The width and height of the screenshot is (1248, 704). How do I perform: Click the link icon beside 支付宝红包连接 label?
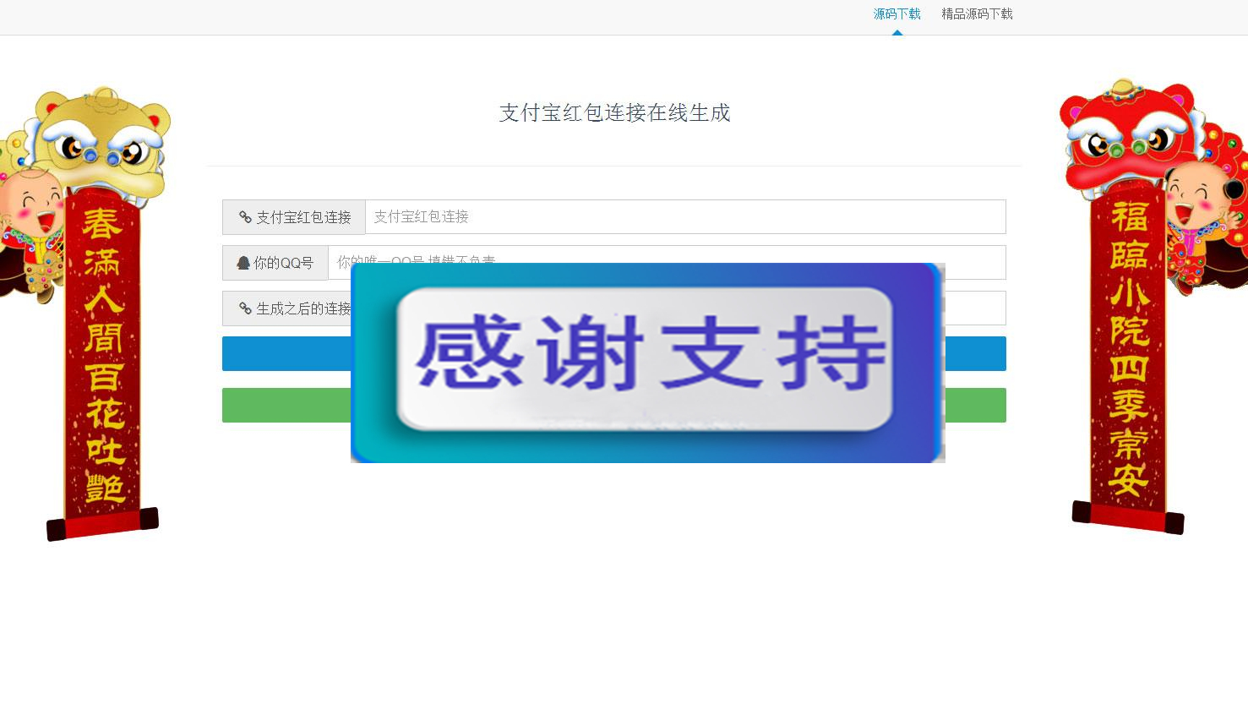pos(245,217)
